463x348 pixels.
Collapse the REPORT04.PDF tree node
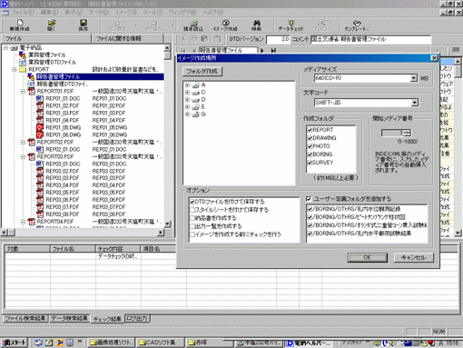click(23, 222)
